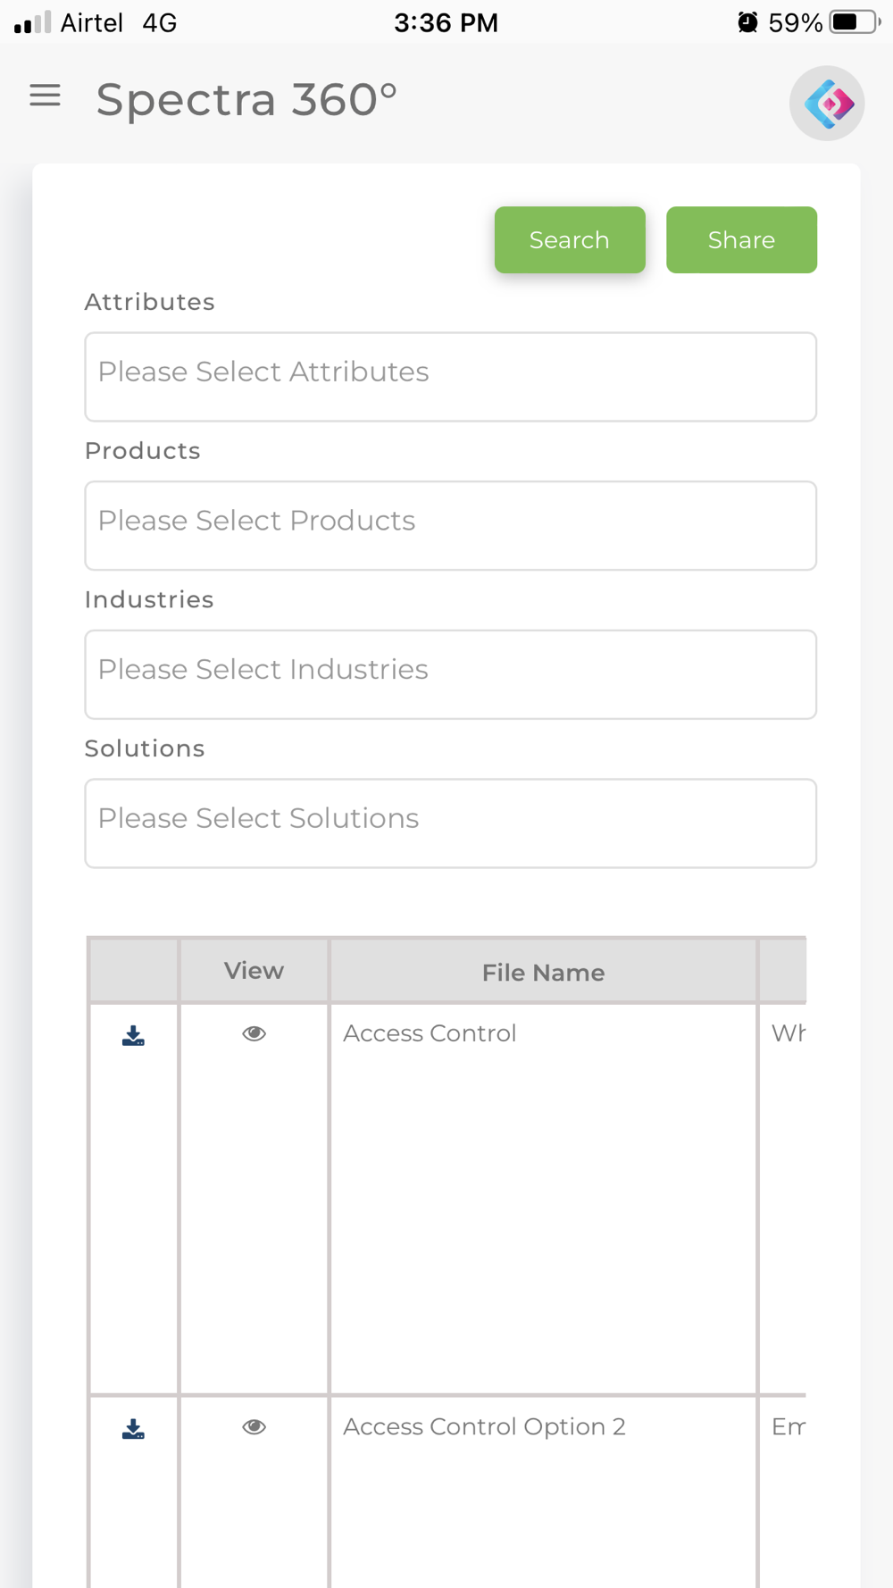Open the hamburger menu
This screenshot has width=893, height=1588.
pos(45,96)
